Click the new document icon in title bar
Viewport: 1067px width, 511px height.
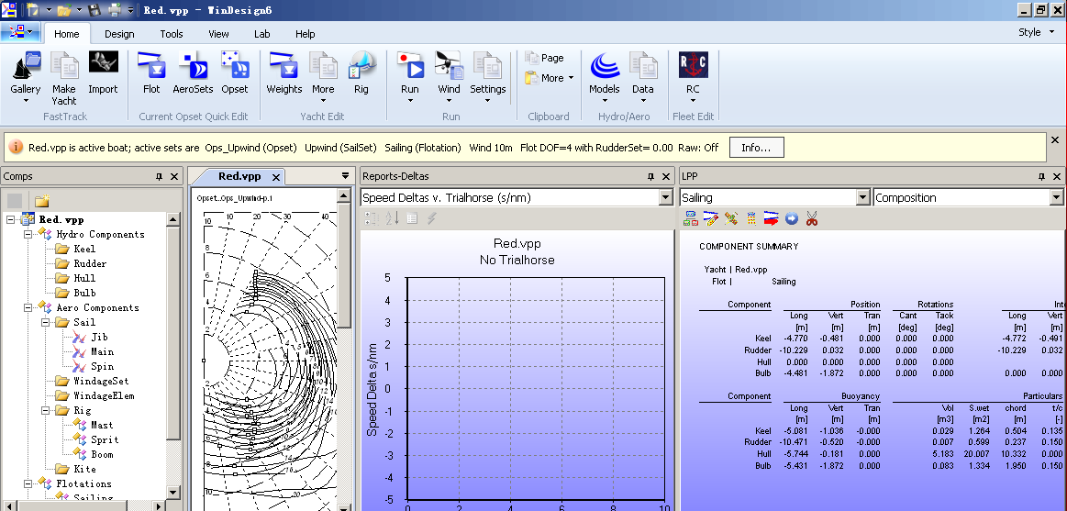33,10
